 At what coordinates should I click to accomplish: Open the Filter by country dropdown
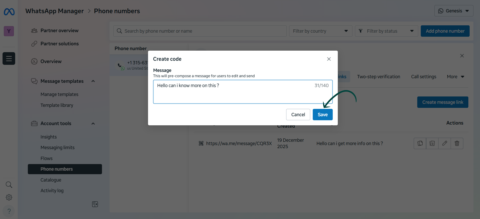tap(320, 31)
